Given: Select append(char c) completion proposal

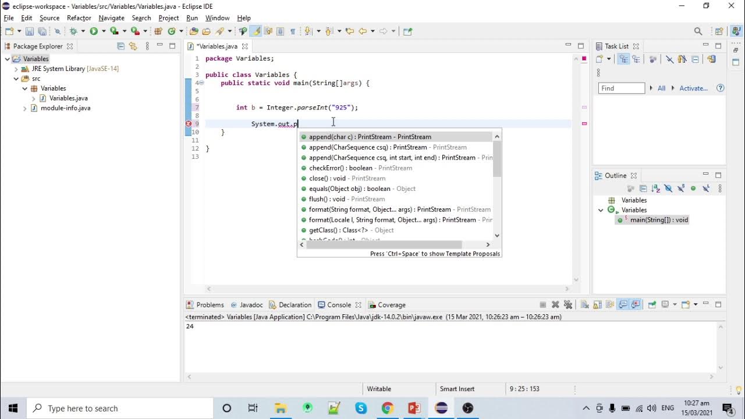Looking at the screenshot, I should [x=395, y=137].
